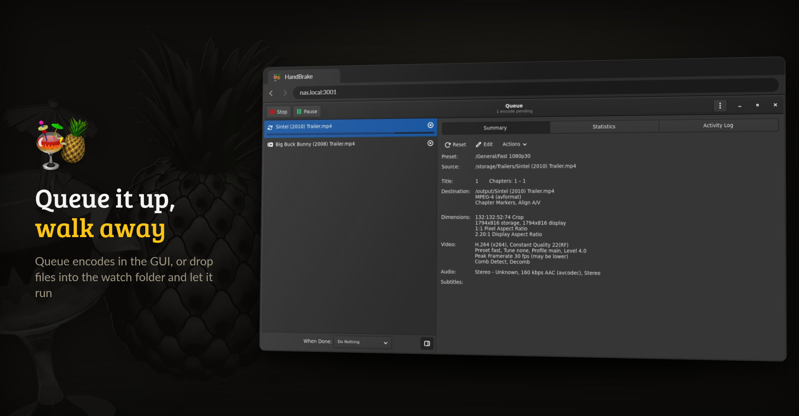Screen dimensions: 799x416
Task: Switch to the Statistics tab
Action: point(604,126)
